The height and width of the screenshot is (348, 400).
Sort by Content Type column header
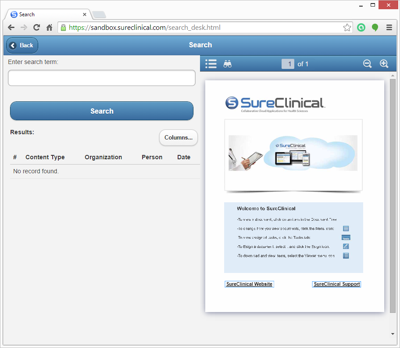45,157
